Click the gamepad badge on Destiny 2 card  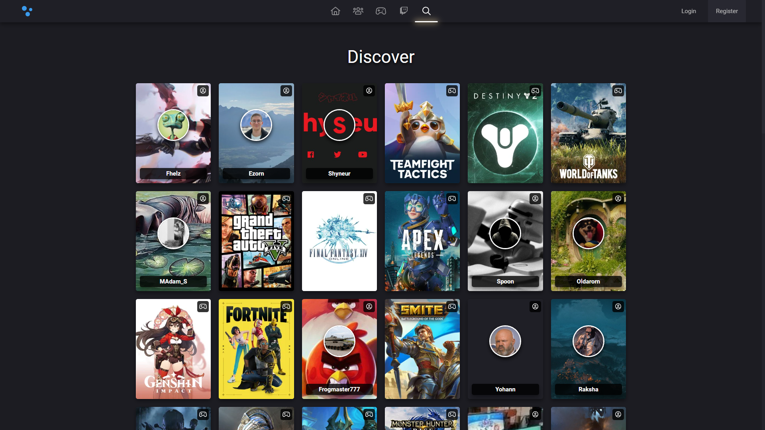coord(535,91)
